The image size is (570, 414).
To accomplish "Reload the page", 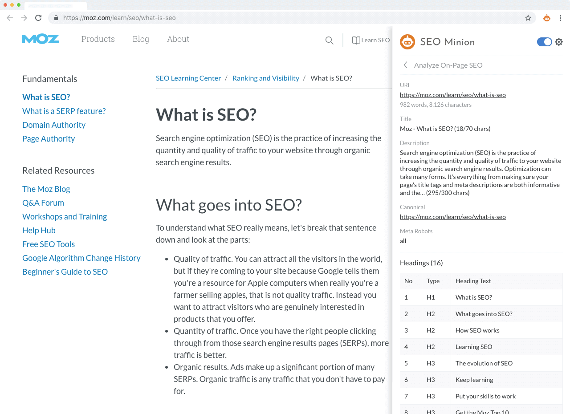I will pos(38,18).
